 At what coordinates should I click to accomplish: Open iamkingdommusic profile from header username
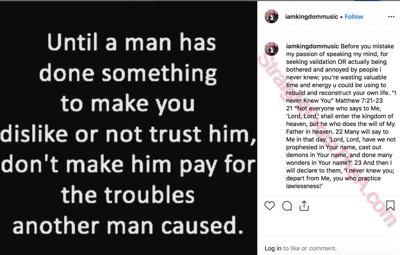[312, 17]
